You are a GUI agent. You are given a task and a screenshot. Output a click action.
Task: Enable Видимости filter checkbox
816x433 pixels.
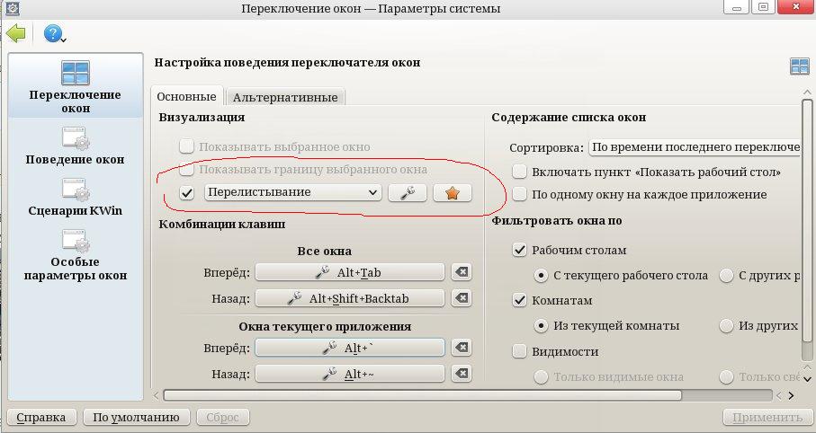(x=519, y=351)
